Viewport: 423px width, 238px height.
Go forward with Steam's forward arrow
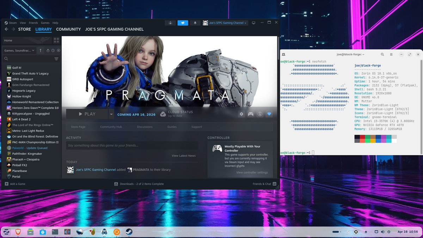click(x=13, y=29)
